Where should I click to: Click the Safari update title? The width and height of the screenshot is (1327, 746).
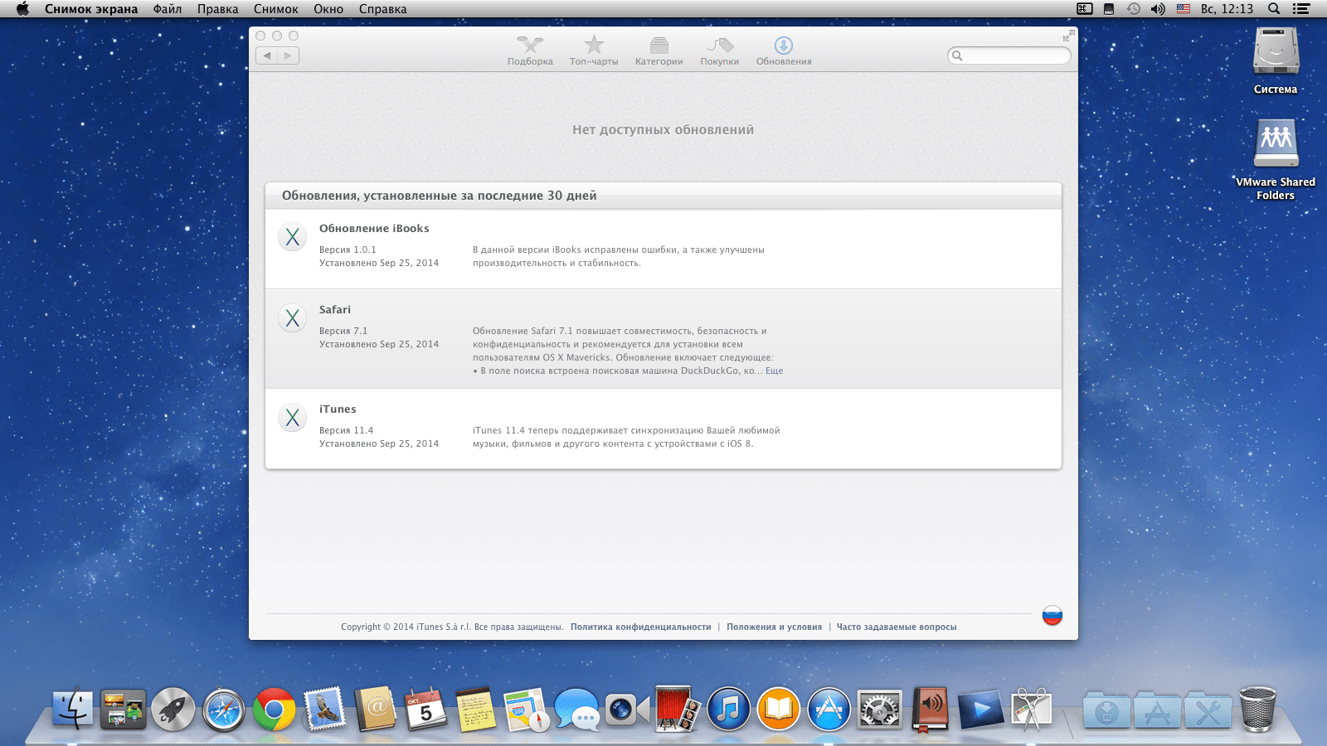[x=335, y=310]
